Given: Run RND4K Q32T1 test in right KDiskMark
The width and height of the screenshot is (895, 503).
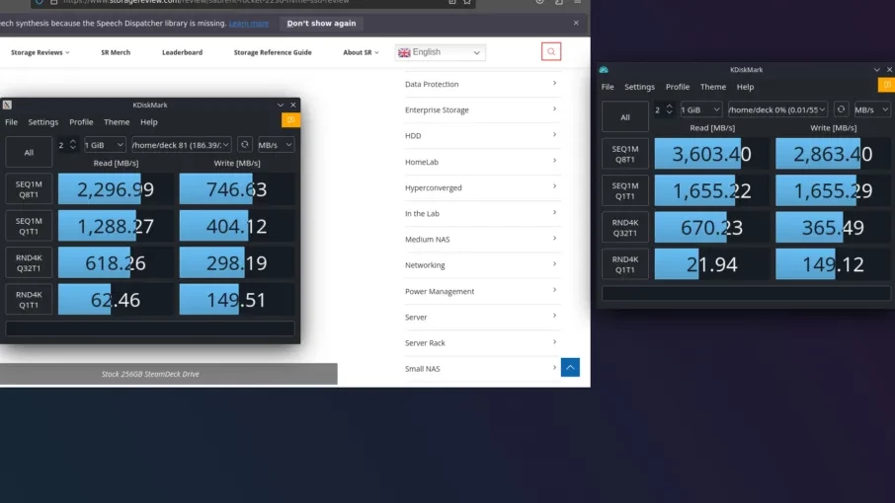Looking at the screenshot, I should [625, 227].
